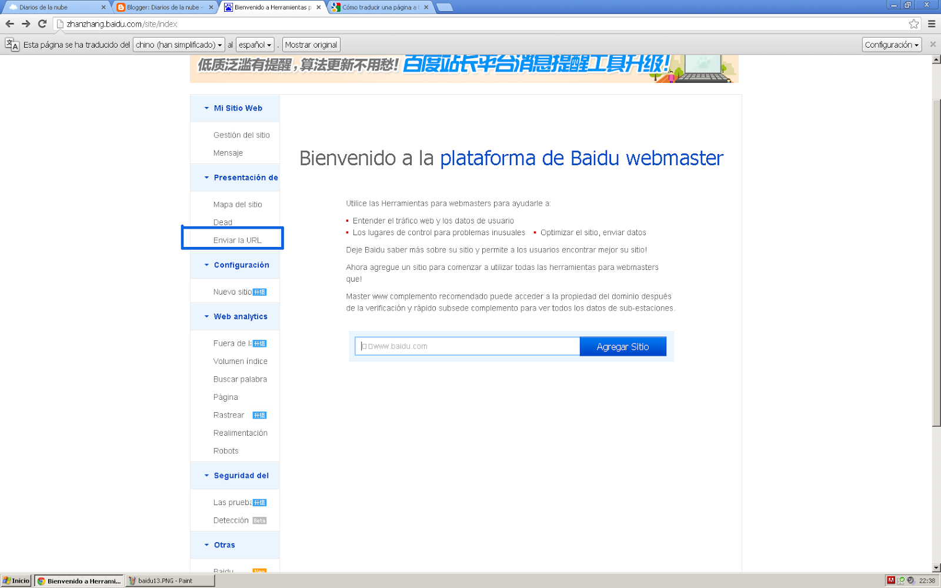Open 'Dead' sidebar link
The image size is (941, 588).
point(222,222)
